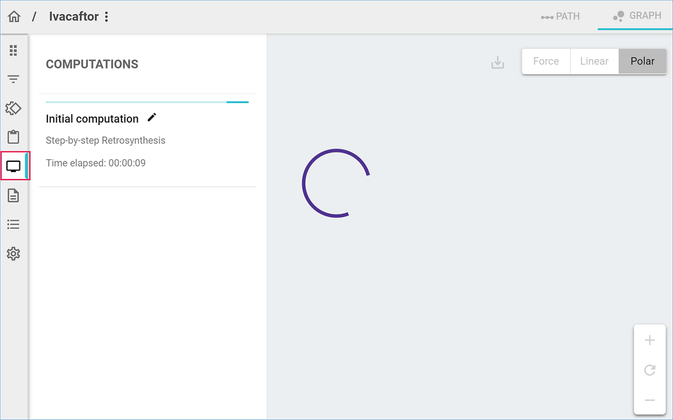Open the grid apps icon in sidebar
The image size is (673, 420).
[x=13, y=50]
